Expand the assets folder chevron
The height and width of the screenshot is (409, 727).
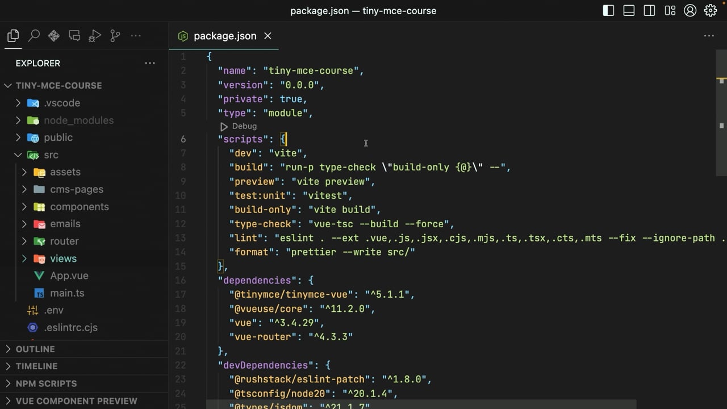pos(24,172)
